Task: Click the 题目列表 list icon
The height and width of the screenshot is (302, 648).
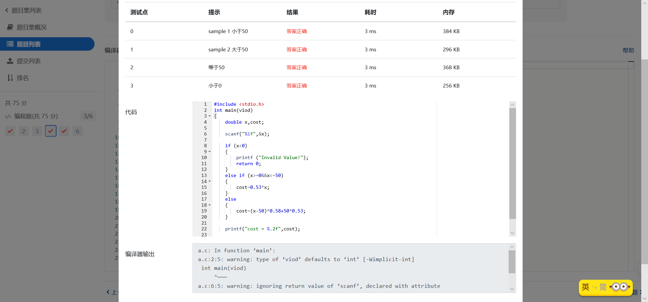Action: 10,44
